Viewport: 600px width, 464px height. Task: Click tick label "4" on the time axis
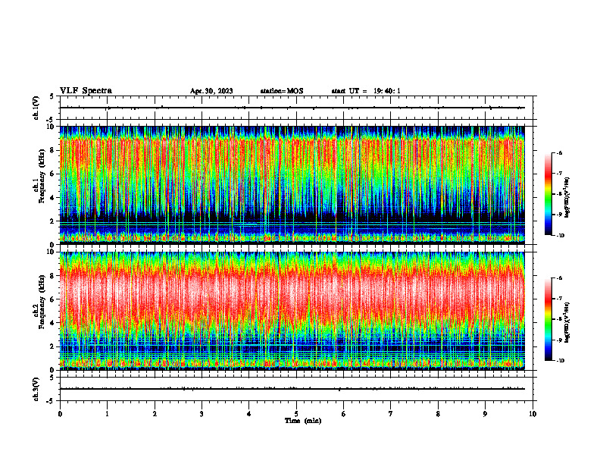click(x=249, y=414)
